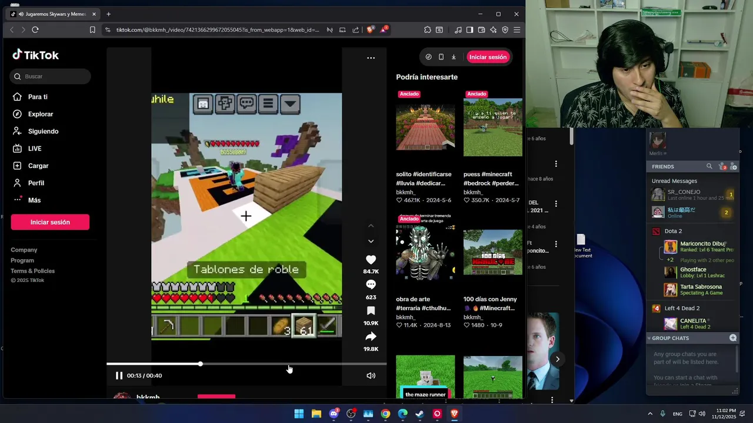
Task: Bookmark the page in Brave toolbar
Action: [92, 30]
